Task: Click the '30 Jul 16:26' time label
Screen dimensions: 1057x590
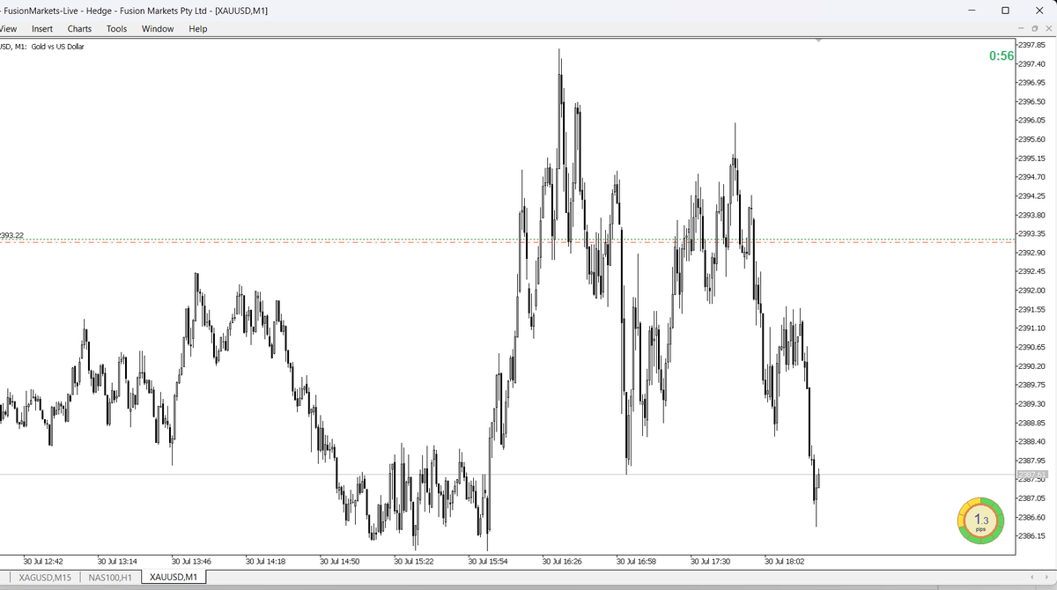Action: point(562,560)
